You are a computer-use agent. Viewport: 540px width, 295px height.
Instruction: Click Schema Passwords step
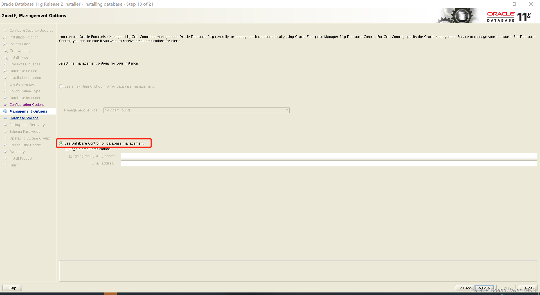pyautogui.click(x=25, y=132)
